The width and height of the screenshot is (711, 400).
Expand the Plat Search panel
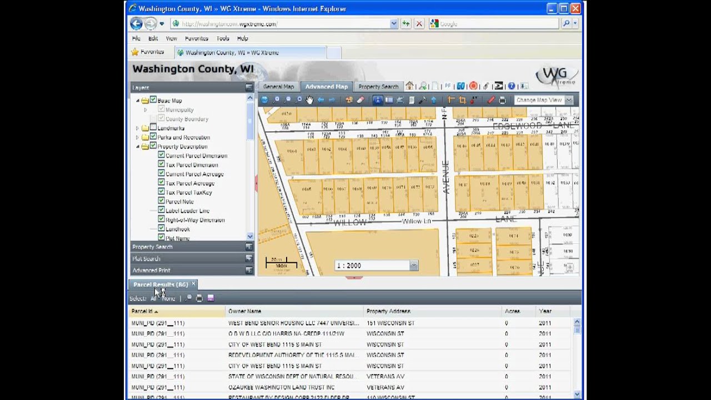249,258
